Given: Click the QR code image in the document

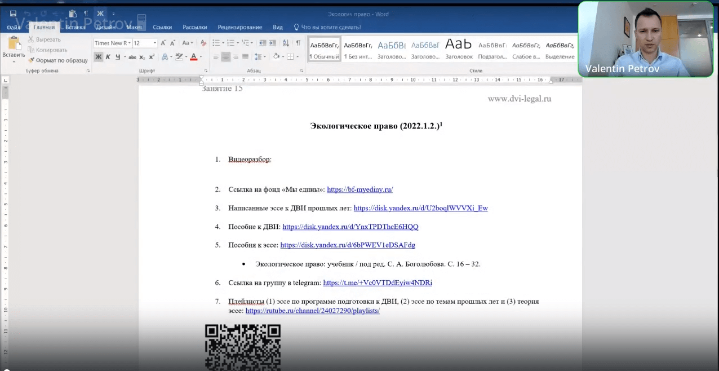Looking at the screenshot, I should [x=242, y=347].
